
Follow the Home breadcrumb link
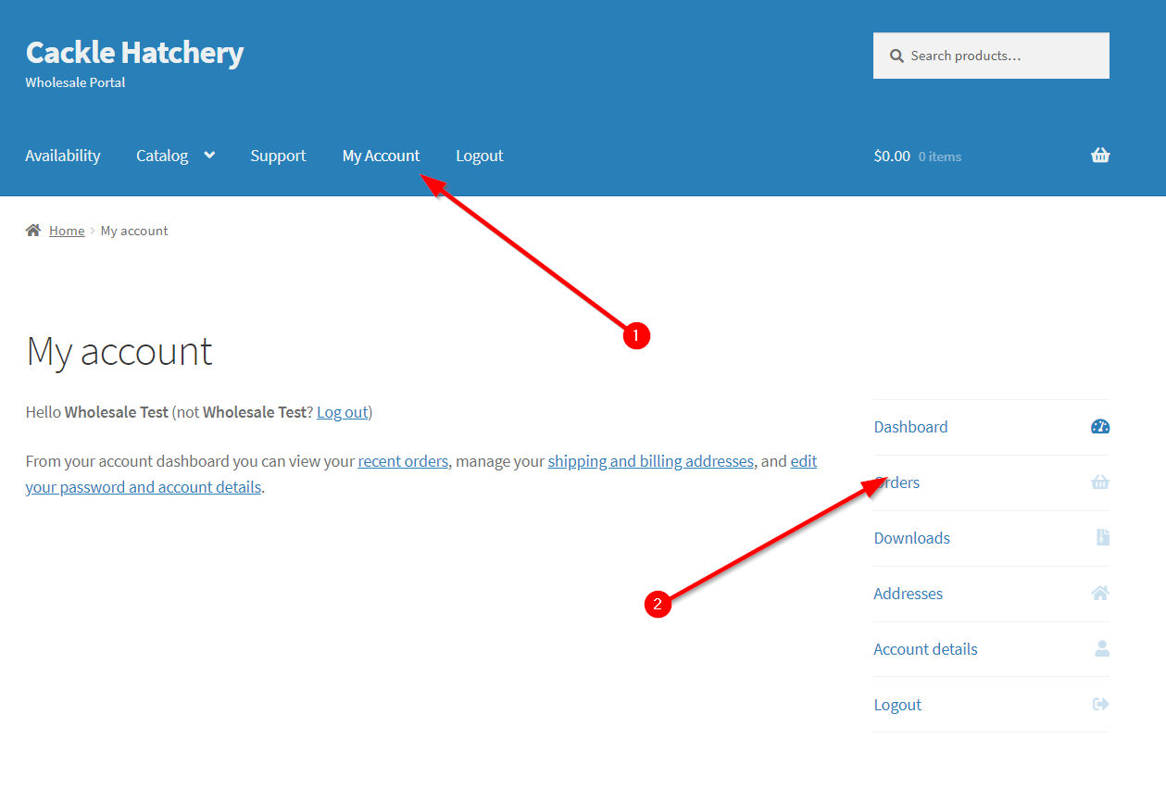pyautogui.click(x=67, y=231)
